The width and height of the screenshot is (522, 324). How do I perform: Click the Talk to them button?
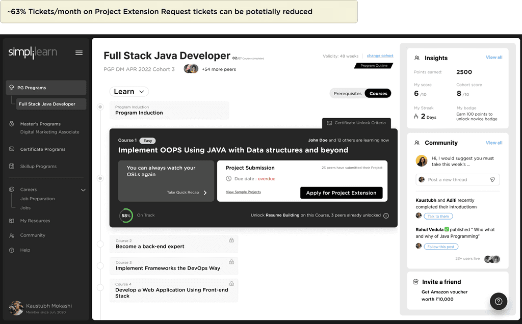[438, 216]
